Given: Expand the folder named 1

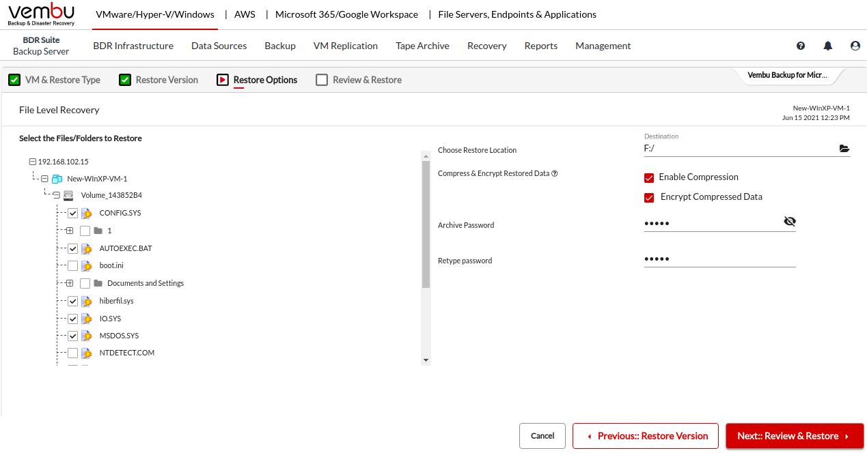Looking at the screenshot, I should coord(70,231).
